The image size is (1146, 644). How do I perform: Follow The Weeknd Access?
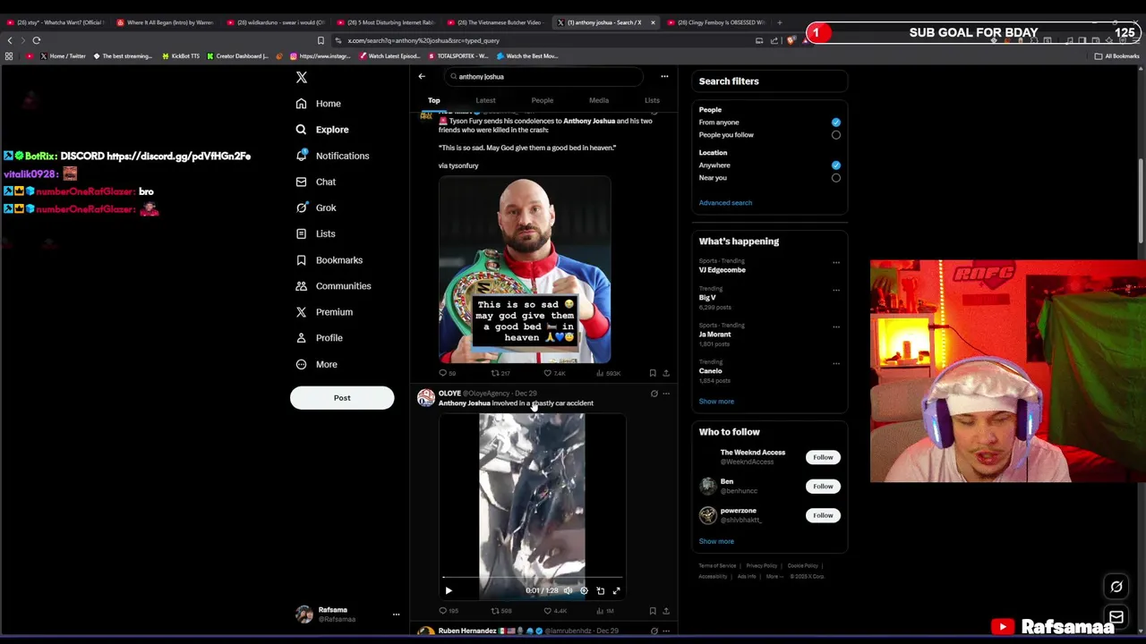pyautogui.click(x=823, y=457)
